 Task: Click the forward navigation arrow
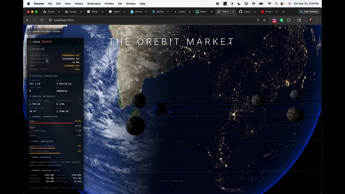click(34, 20)
